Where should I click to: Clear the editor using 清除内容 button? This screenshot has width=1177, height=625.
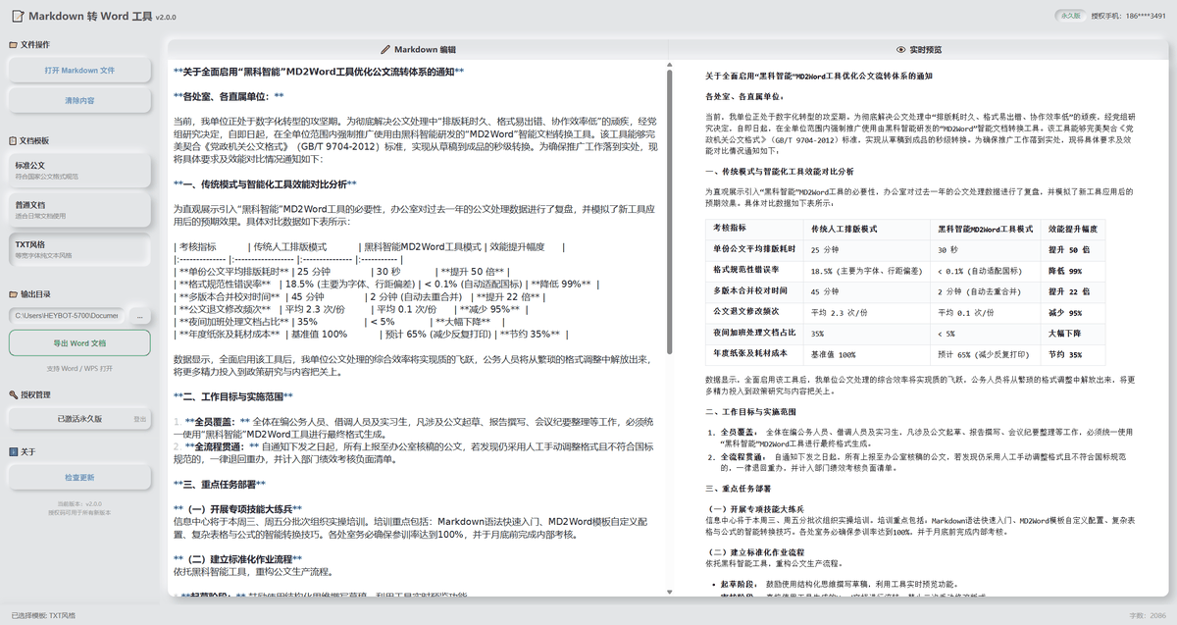79,101
